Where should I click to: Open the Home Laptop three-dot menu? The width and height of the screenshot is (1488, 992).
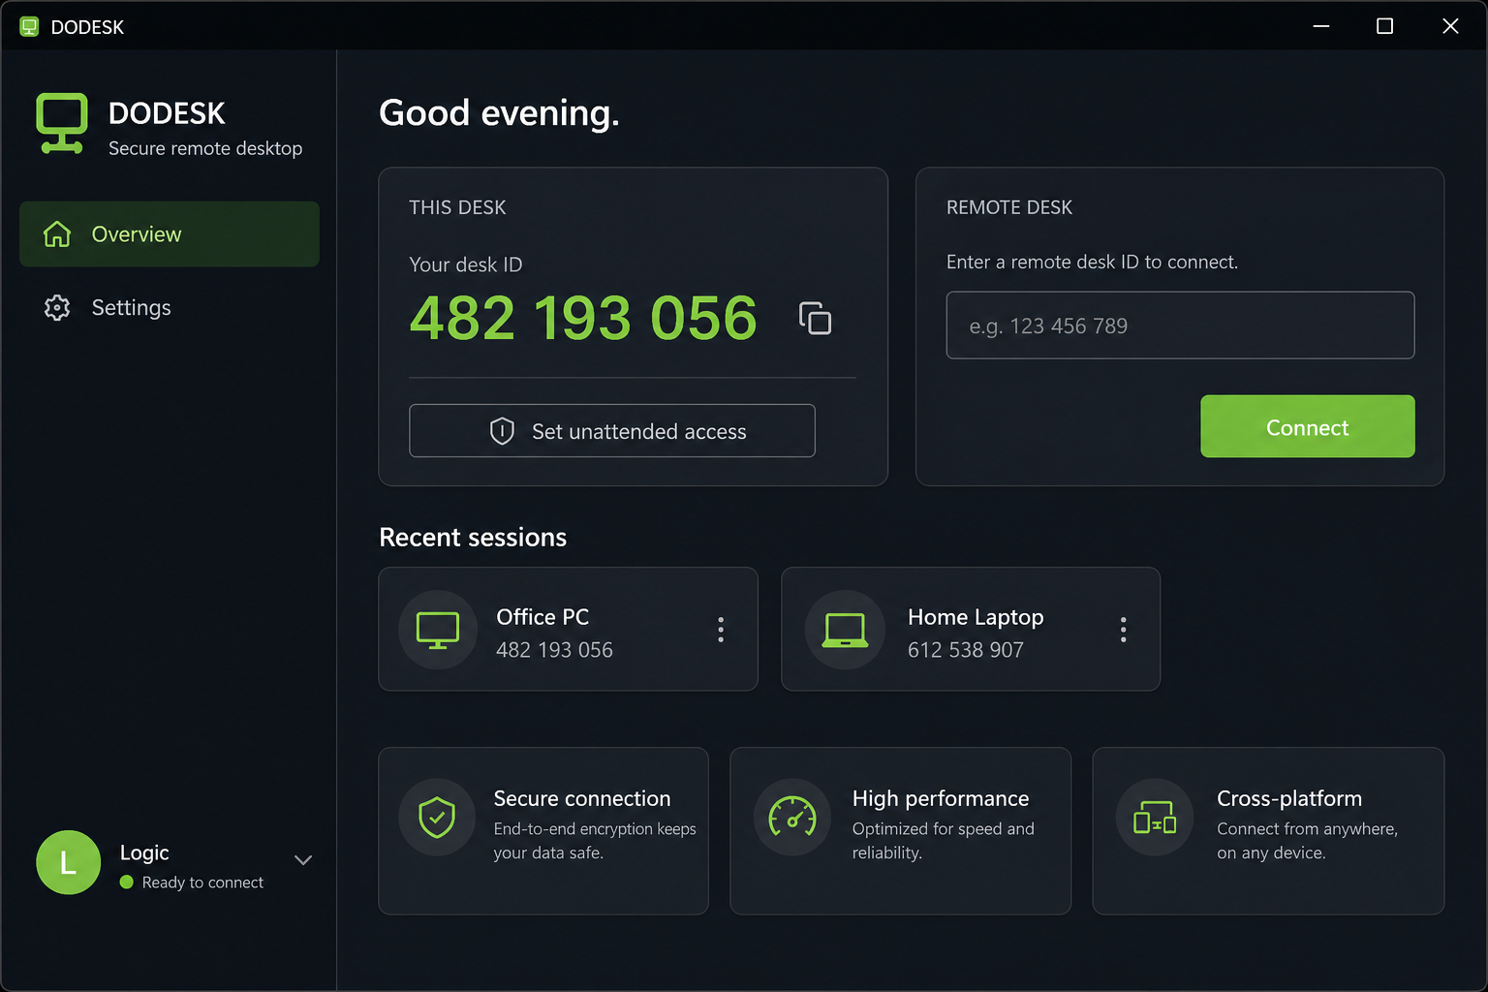click(x=1124, y=630)
